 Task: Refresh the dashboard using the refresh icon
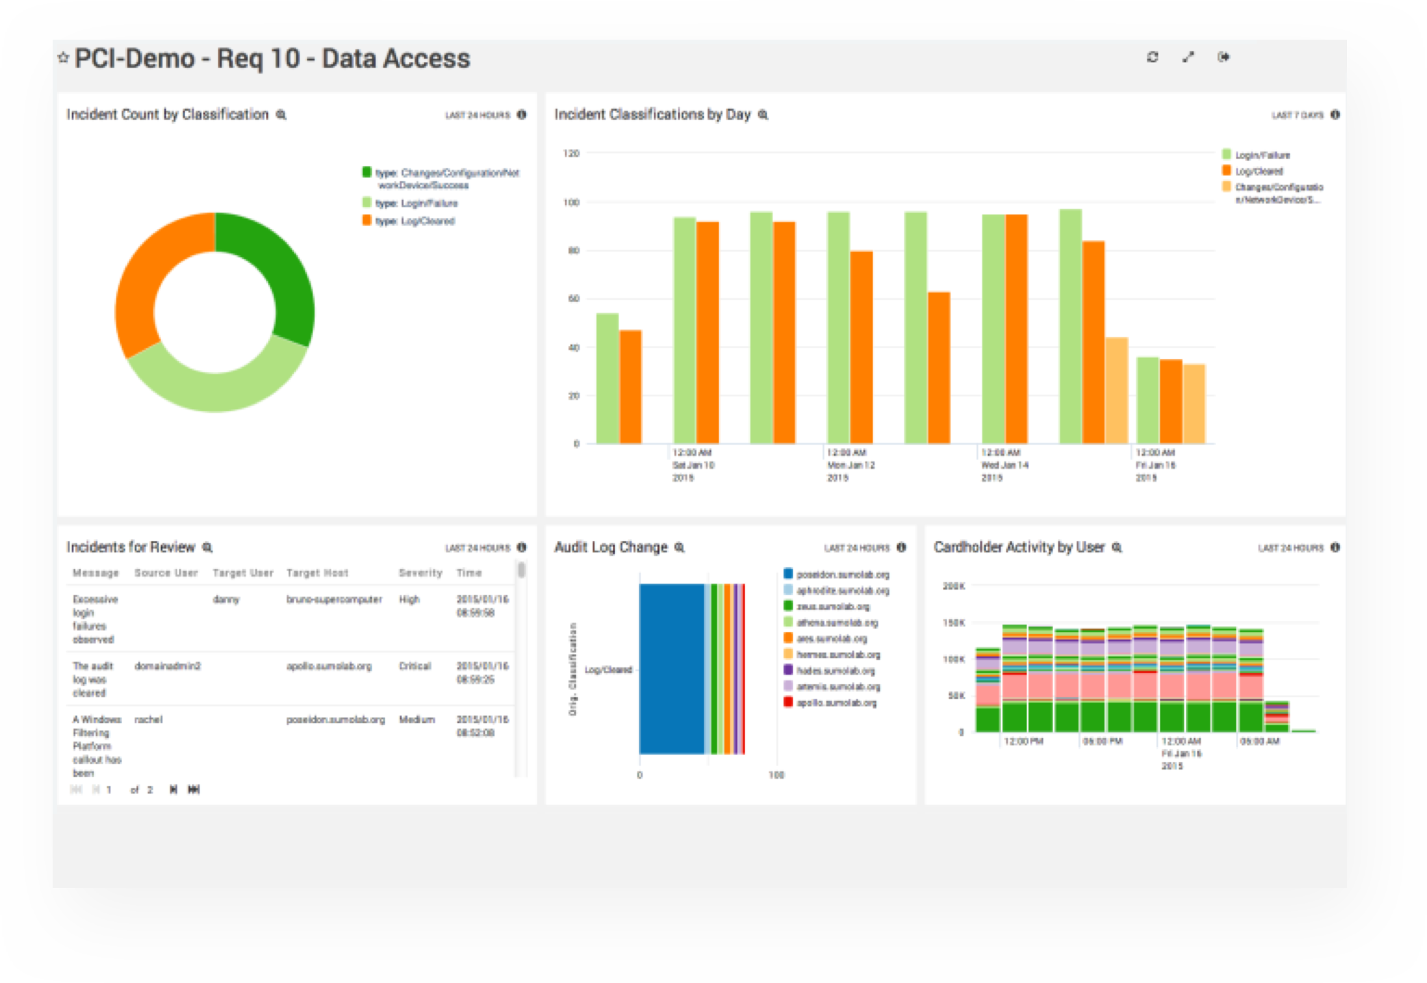coord(1152,57)
